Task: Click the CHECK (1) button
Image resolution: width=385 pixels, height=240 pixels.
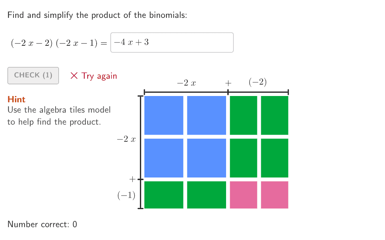Action: click(x=33, y=76)
